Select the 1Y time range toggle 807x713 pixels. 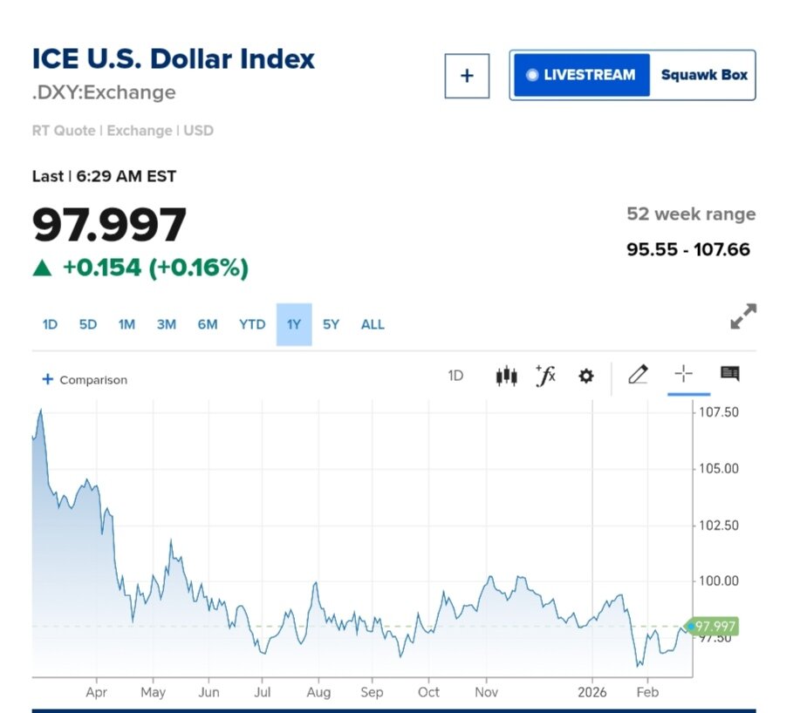pyautogui.click(x=294, y=324)
